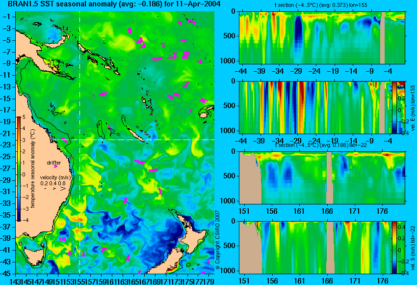The height and width of the screenshot is (285, 417).
Task: Click the 't section ... lon=155' title
Action: click(x=321, y=5)
